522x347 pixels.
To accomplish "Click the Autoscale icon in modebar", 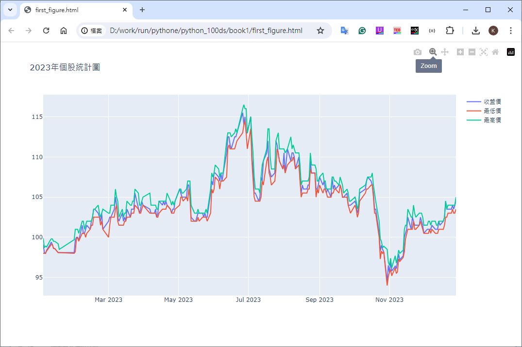I will coord(484,52).
